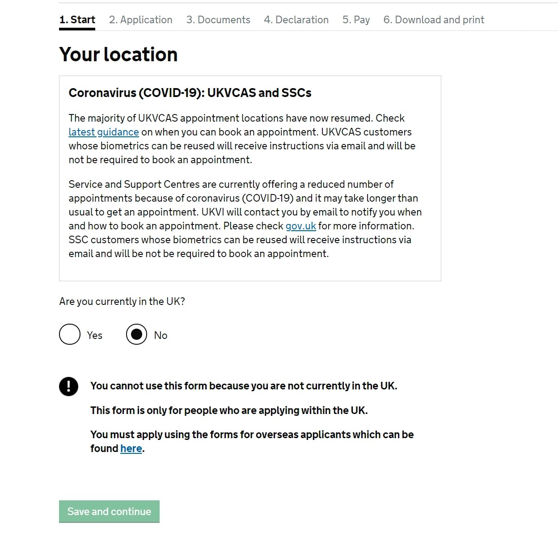The height and width of the screenshot is (541, 558).
Task: Switch to the "4. Declaration" tab
Action: pos(296,20)
